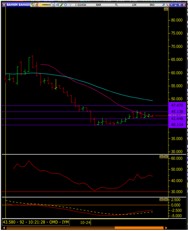Click the grid icon right after FOREKS logo

(x=53, y=5)
